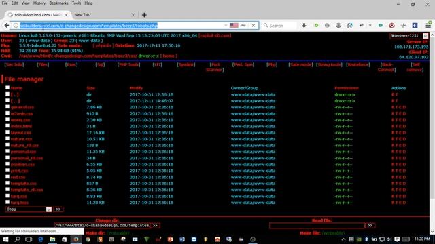Click the volume icon in system tray
This screenshot has height=244, width=435.
point(389,239)
